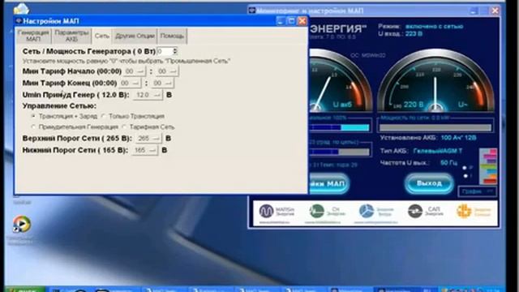Expand the Umin Принуд Генер voltage dropdown
Screen dimensions: 519x292
click(148, 95)
